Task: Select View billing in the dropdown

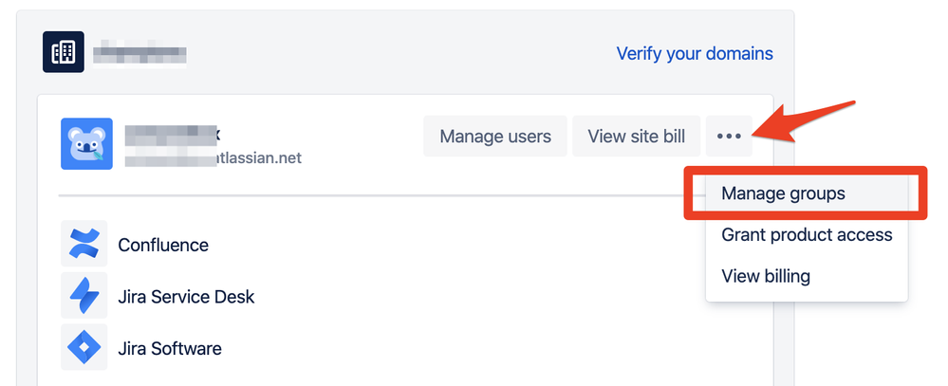Action: 766,276
